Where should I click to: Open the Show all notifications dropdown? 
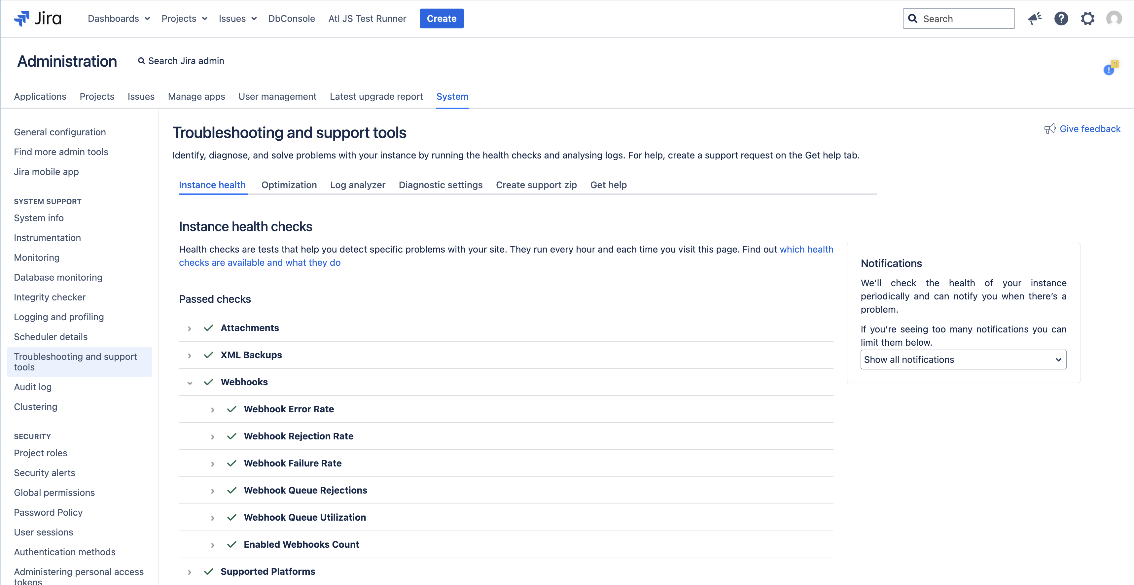pos(963,360)
